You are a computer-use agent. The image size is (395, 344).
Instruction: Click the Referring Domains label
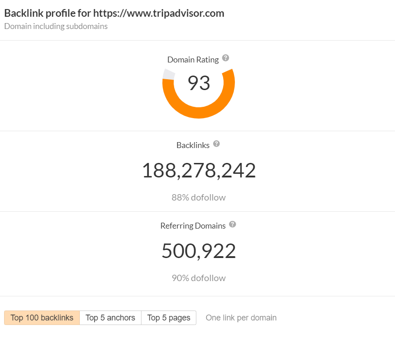193,226
